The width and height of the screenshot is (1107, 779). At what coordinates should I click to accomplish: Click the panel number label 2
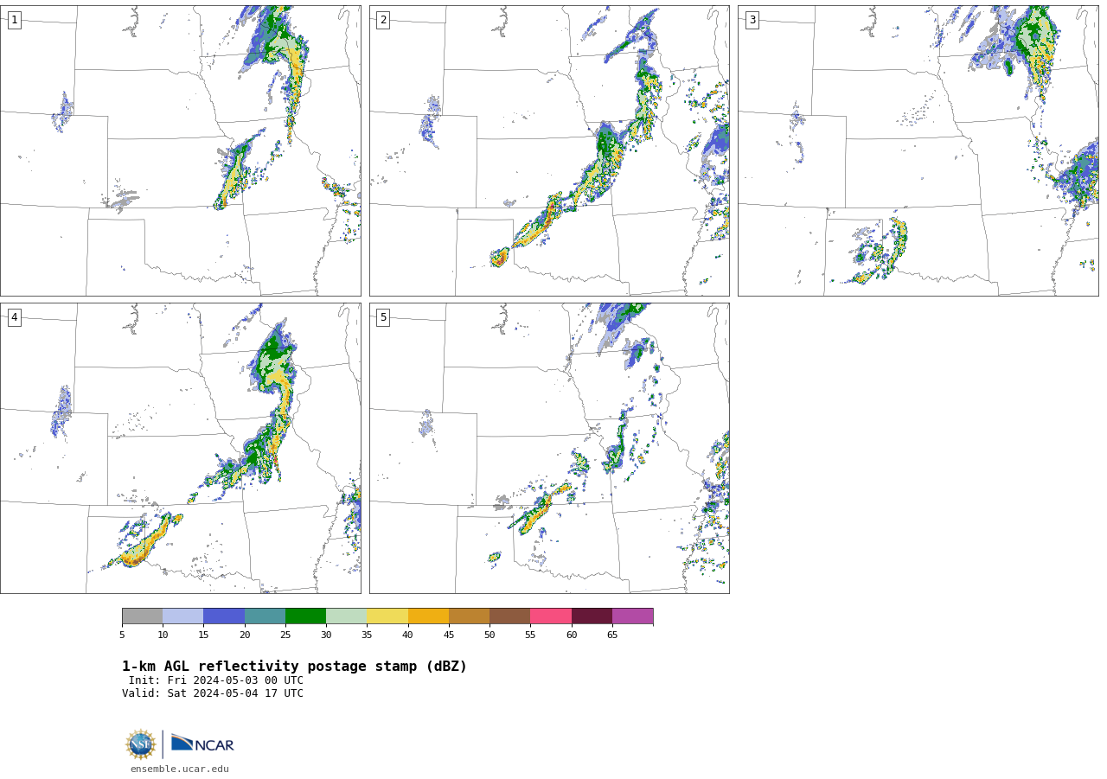pos(383,20)
